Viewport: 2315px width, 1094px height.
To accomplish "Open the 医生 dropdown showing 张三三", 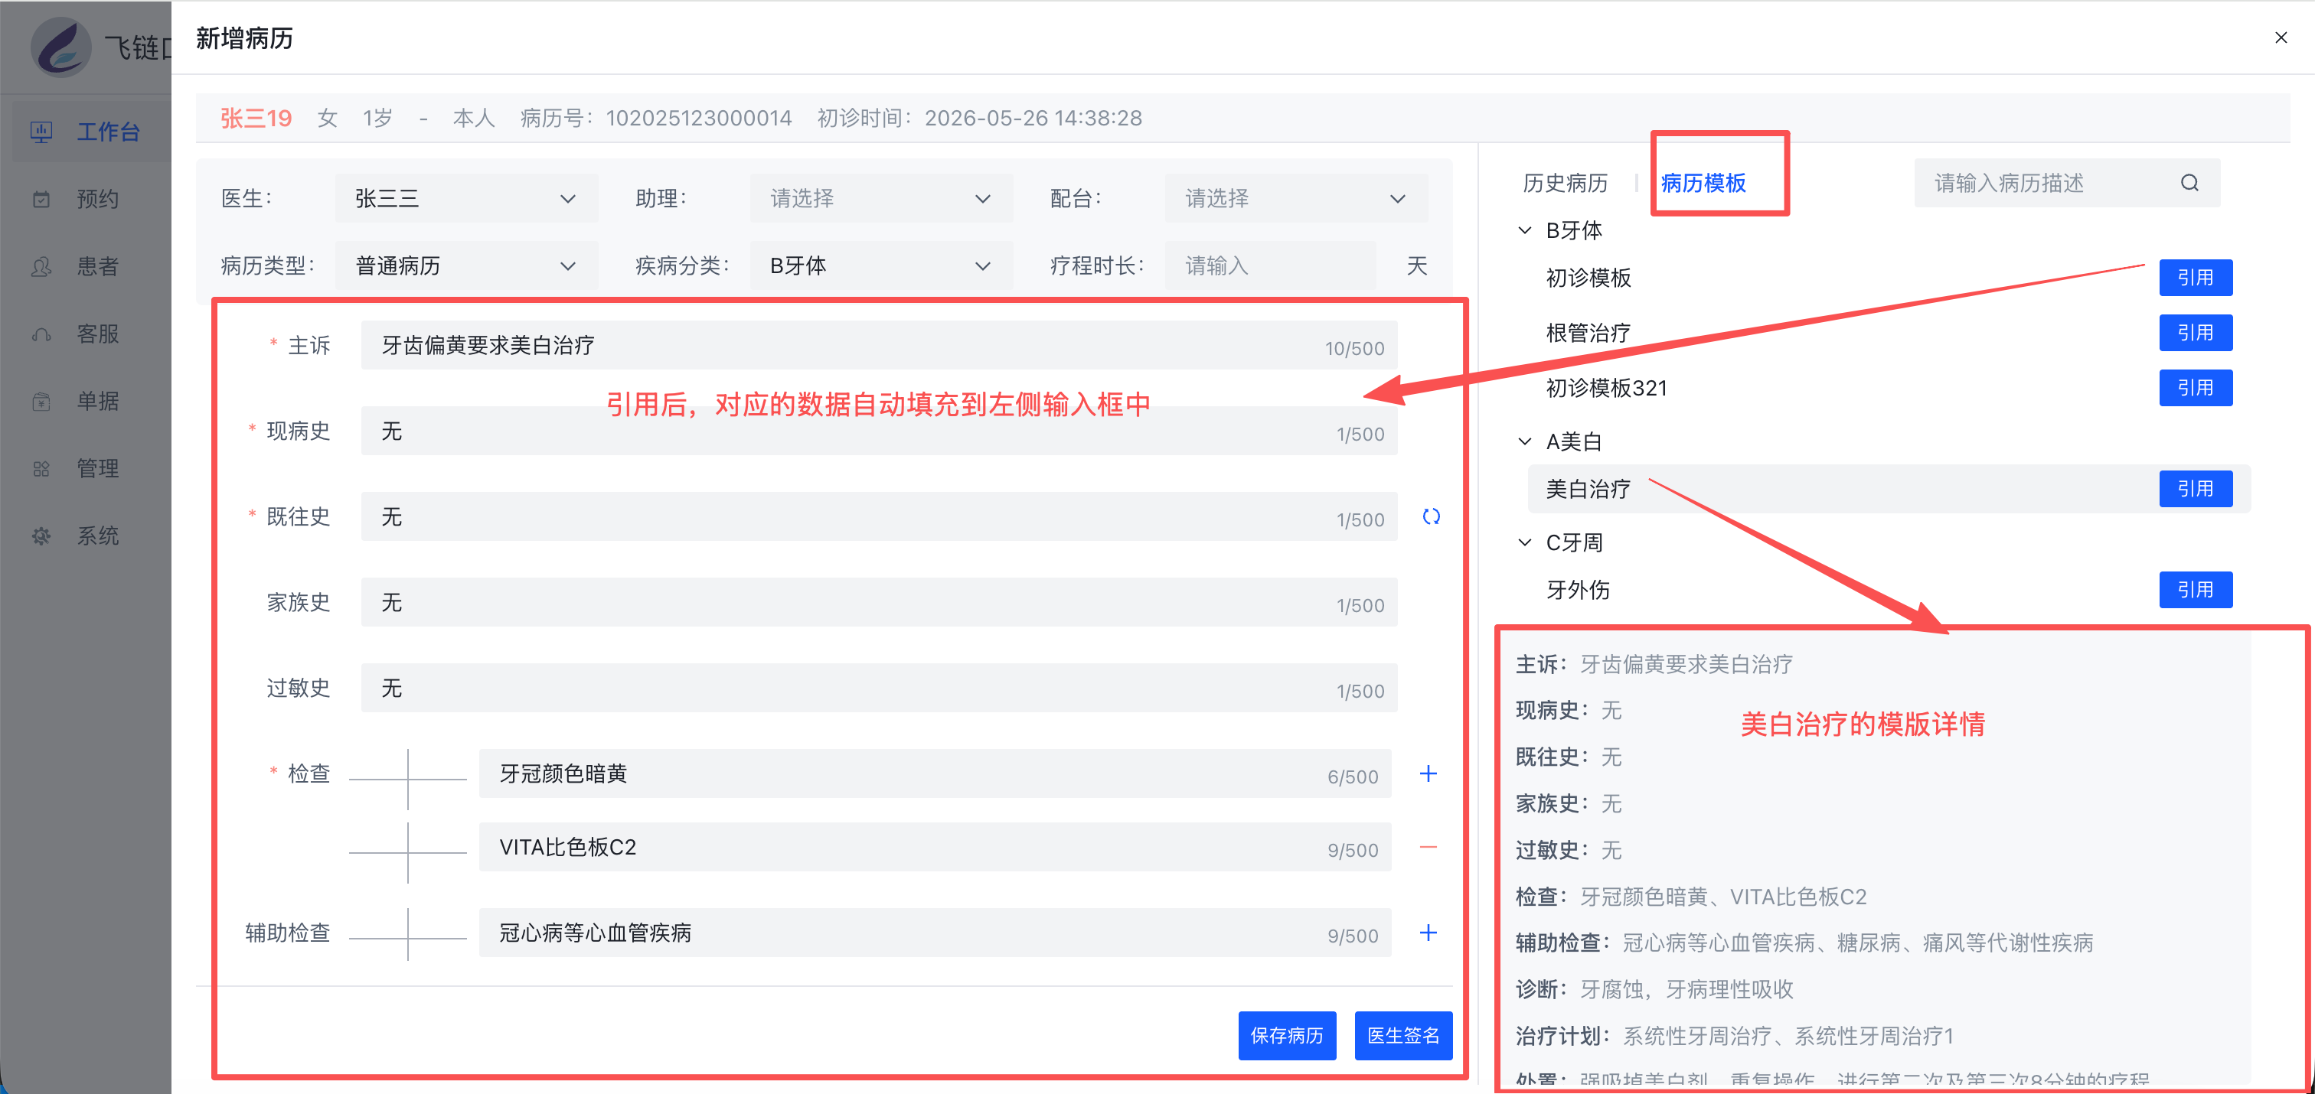I will tap(466, 198).
